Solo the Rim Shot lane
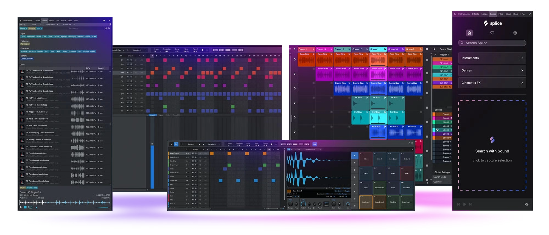This screenshot has height=235, width=549. tap(196, 161)
